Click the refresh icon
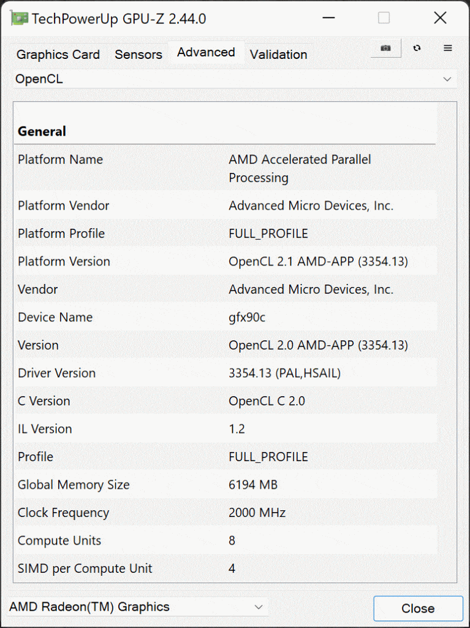The width and height of the screenshot is (470, 628). (417, 48)
